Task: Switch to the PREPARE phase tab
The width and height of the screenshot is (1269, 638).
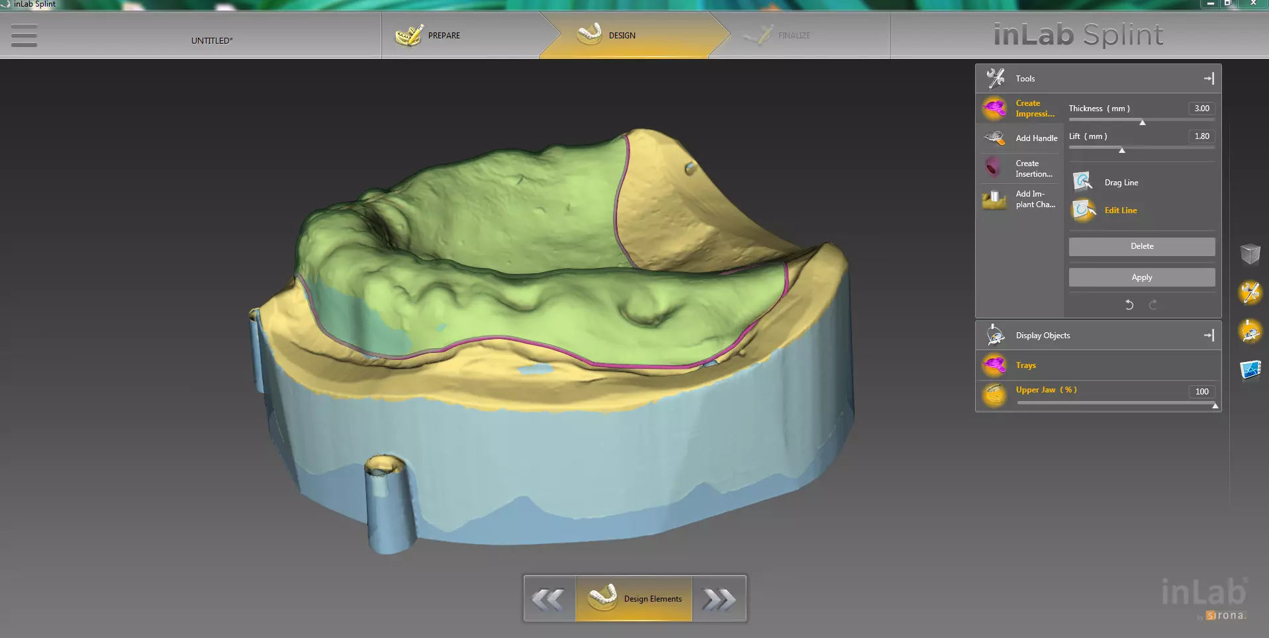Action: tap(444, 36)
